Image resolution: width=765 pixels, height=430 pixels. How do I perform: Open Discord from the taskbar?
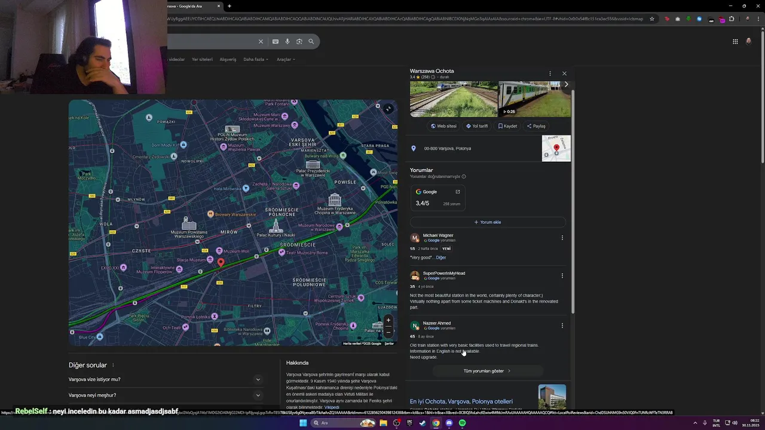point(449,423)
